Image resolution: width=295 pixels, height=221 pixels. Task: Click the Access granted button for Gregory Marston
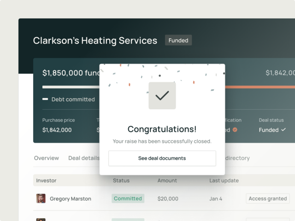(268, 198)
